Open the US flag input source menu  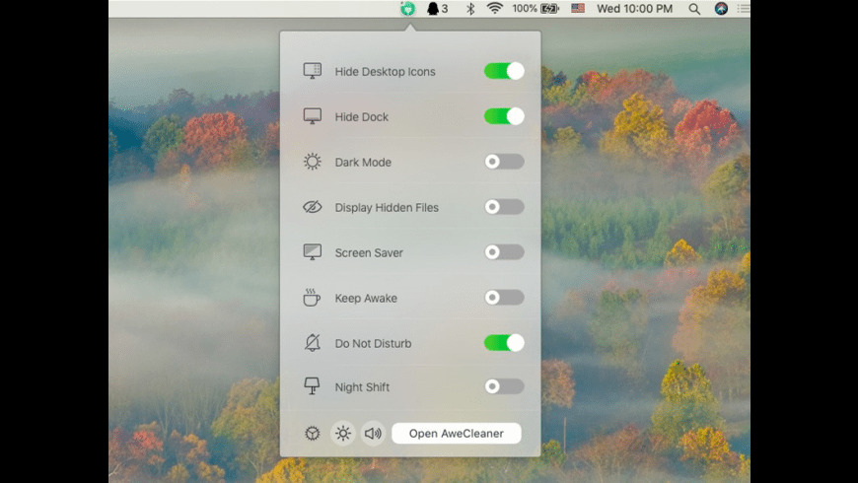click(577, 9)
